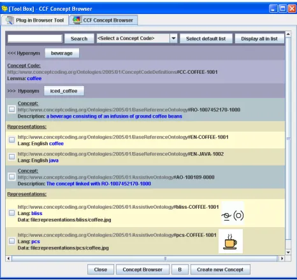
Task: Click the pcs language link
Action: coord(36,242)
